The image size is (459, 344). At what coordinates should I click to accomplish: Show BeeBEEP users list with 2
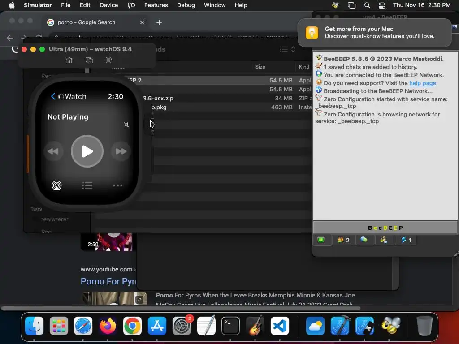click(343, 240)
